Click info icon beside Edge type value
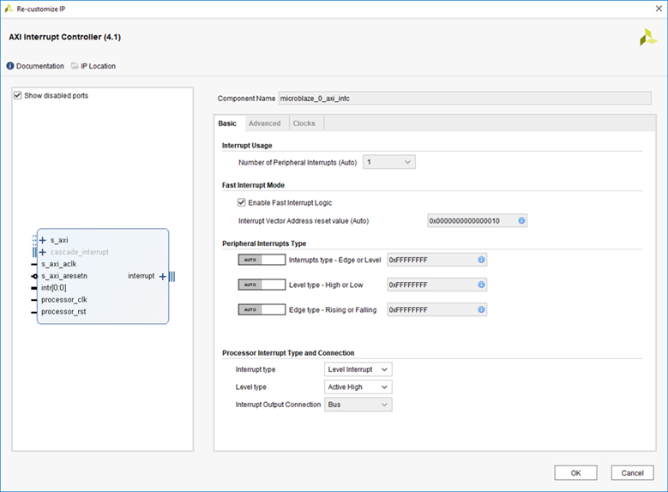The width and height of the screenshot is (668, 492). [481, 309]
